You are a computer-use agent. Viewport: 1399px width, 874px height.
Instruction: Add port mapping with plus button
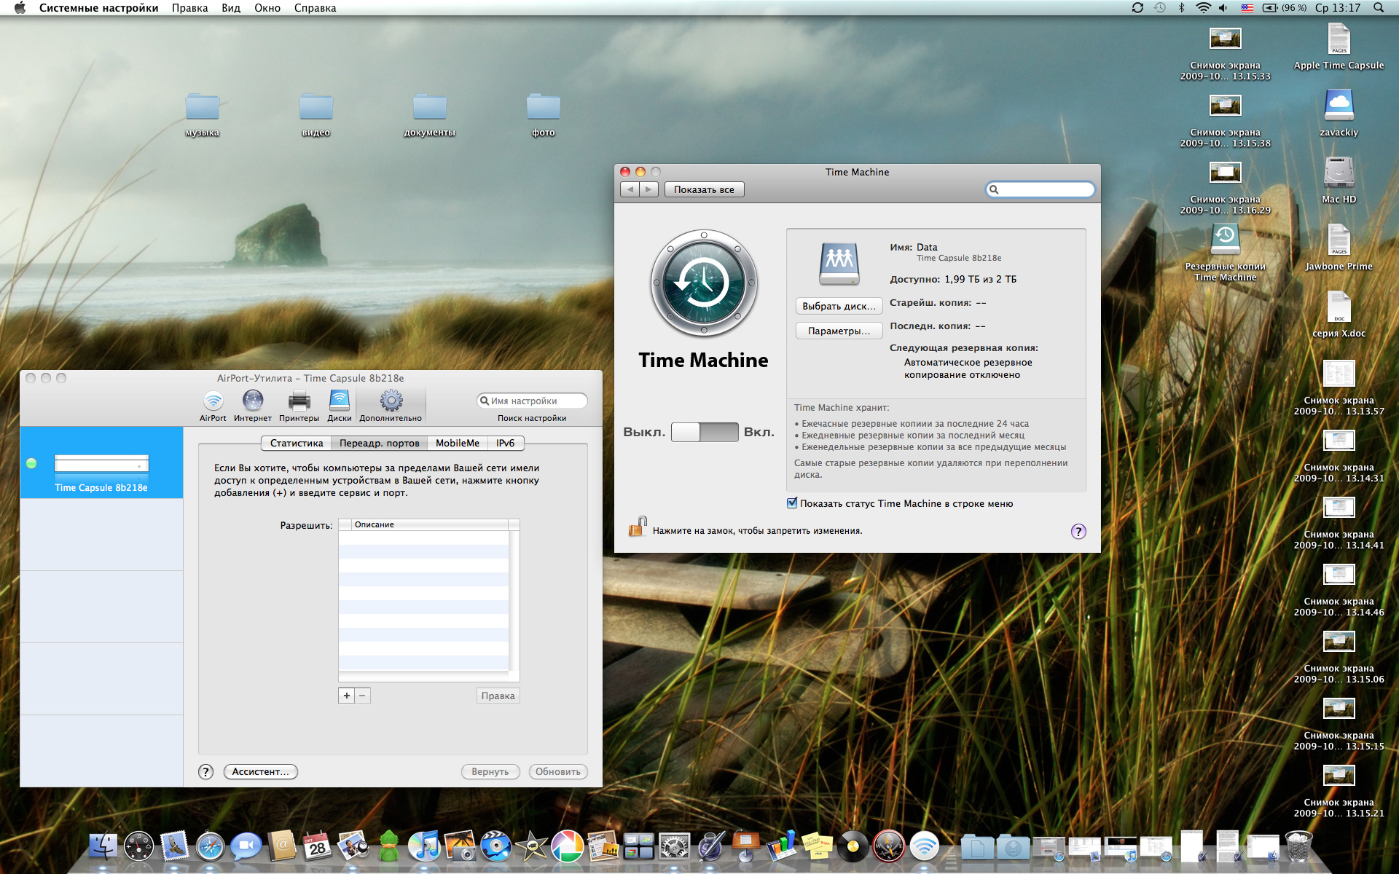click(347, 696)
